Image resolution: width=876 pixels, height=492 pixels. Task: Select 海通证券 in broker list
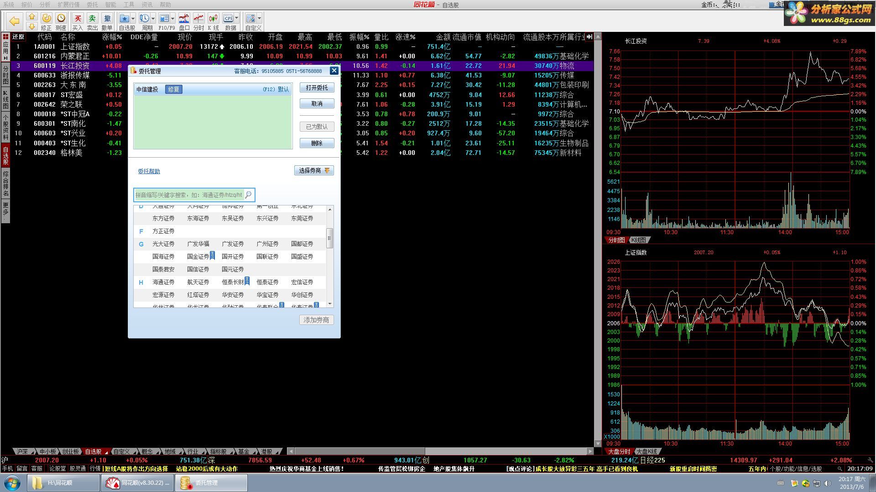[x=163, y=282]
